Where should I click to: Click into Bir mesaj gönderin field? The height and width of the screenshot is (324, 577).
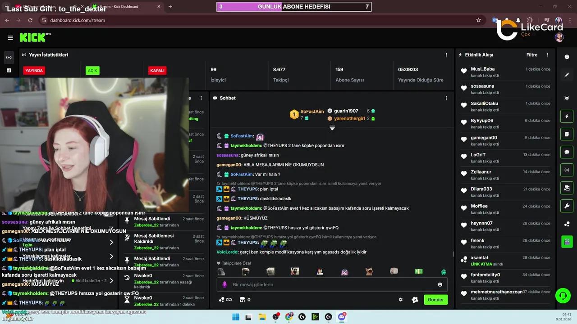coord(332,284)
